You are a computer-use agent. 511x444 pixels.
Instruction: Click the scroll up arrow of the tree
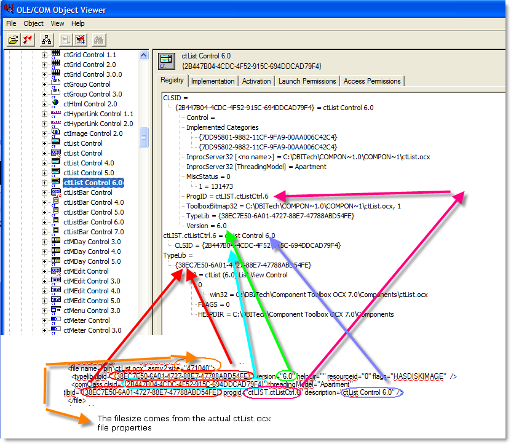143,55
